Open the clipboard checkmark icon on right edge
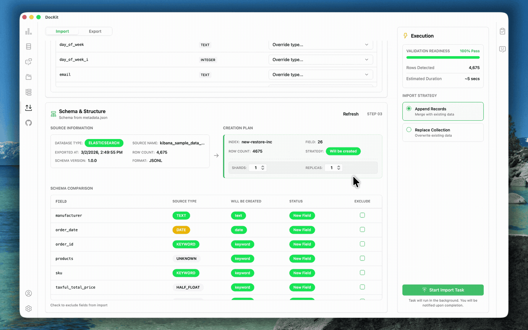 [502, 31]
